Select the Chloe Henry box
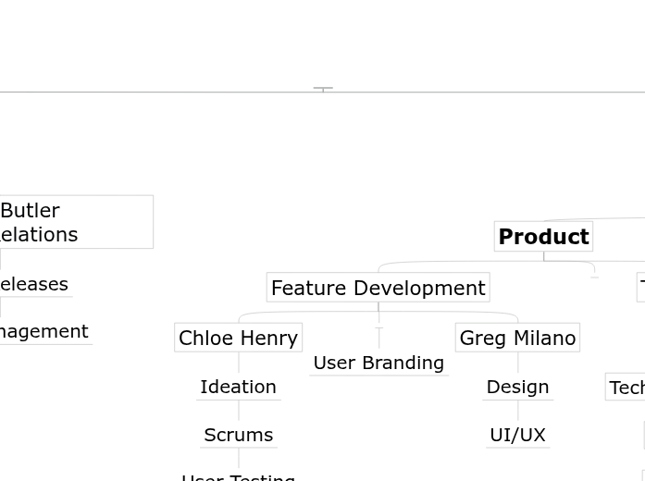The height and width of the screenshot is (481, 645). coord(238,338)
